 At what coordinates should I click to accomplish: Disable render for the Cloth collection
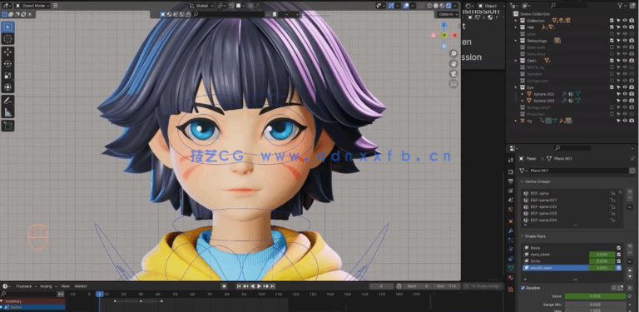click(632, 61)
